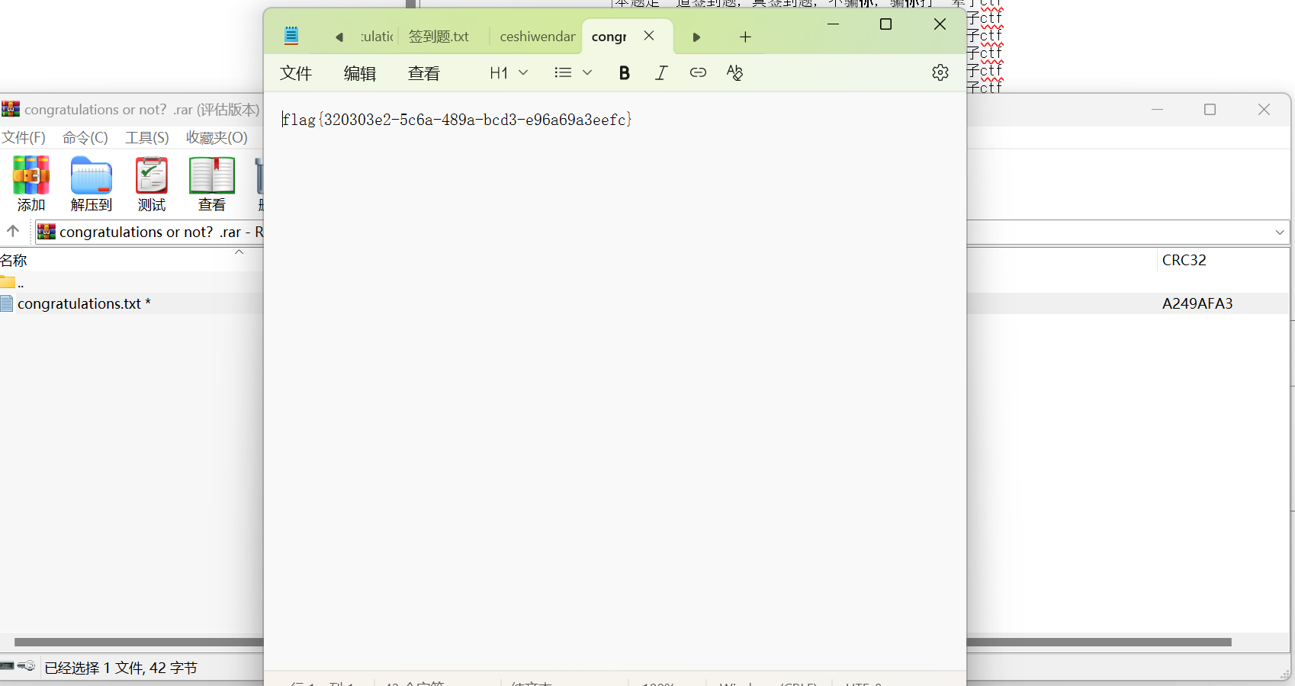This screenshot has width=1295, height=686.
Task: Click the Extract To (解压到) icon
Action: tap(92, 184)
